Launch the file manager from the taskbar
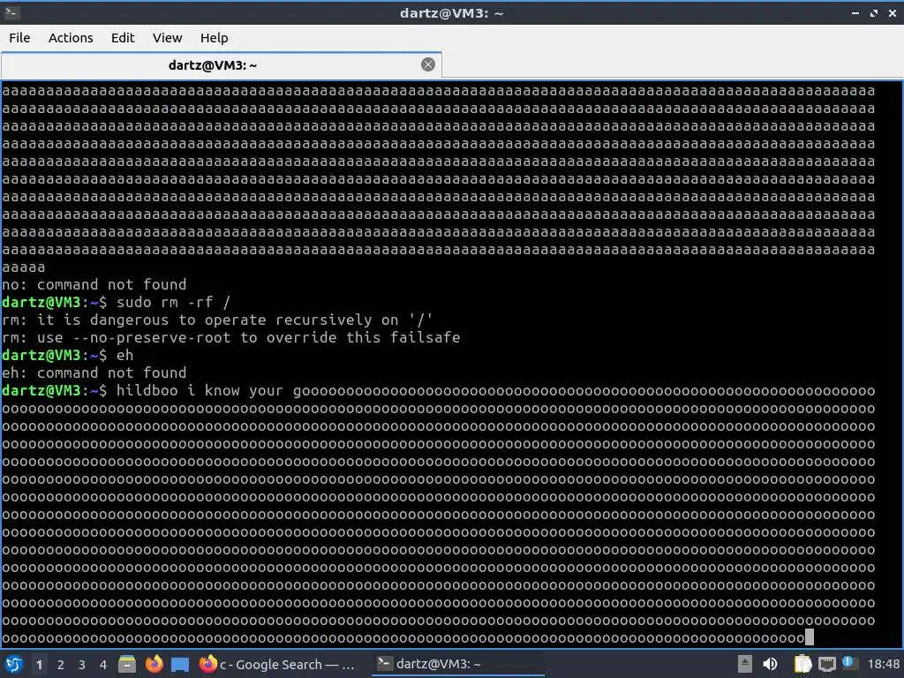The image size is (904, 678). click(x=127, y=664)
